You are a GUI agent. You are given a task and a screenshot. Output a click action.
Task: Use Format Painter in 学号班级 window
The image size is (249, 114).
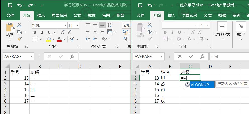(20, 39)
